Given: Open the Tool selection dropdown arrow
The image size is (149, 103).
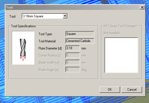Looking at the screenshot, I should coord(65,16).
